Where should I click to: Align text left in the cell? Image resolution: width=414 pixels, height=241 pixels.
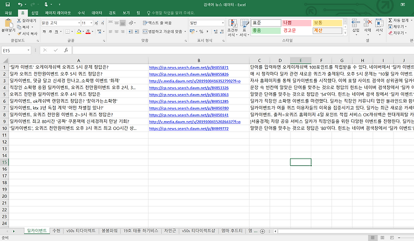click(x=110, y=32)
